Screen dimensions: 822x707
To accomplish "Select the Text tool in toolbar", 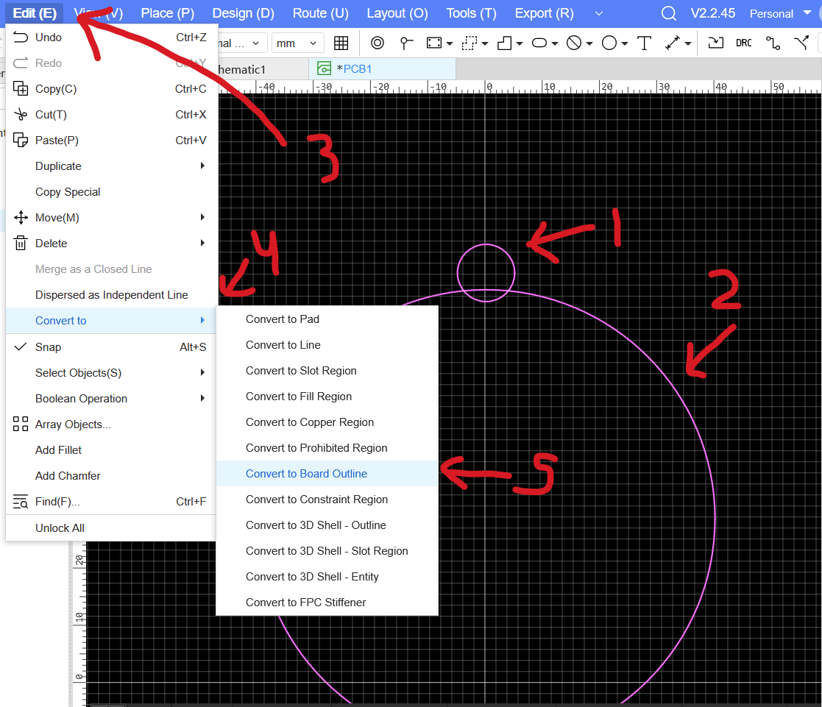I will [x=644, y=43].
